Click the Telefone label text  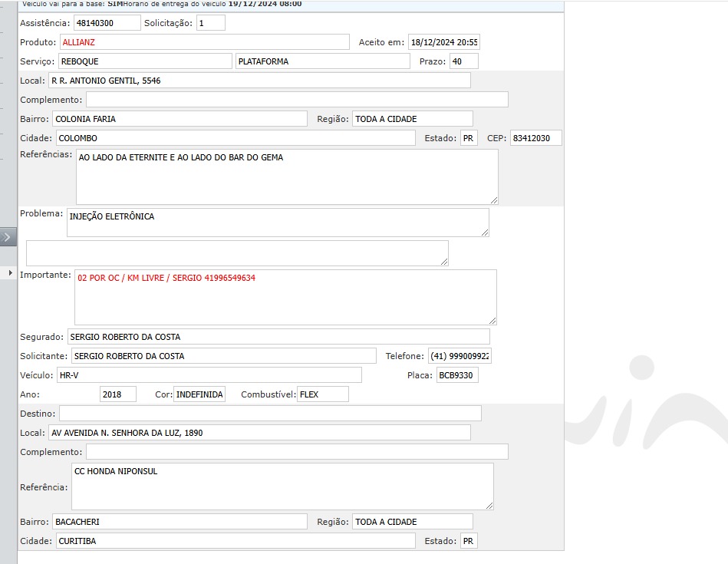(405, 356)
